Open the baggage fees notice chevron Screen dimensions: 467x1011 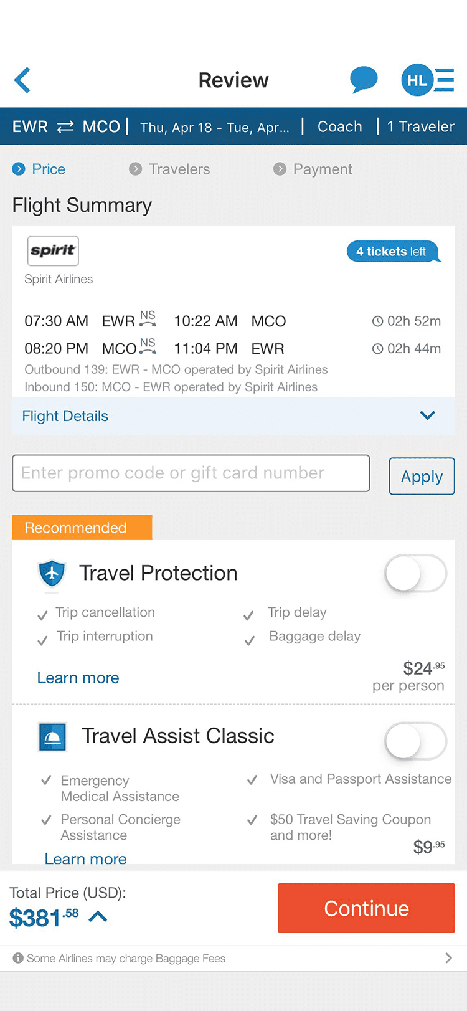448,958
